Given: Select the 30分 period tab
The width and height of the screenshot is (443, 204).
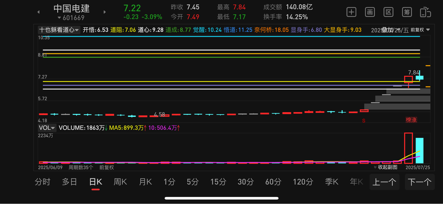Looking at the screenshot, I should 246,182.
